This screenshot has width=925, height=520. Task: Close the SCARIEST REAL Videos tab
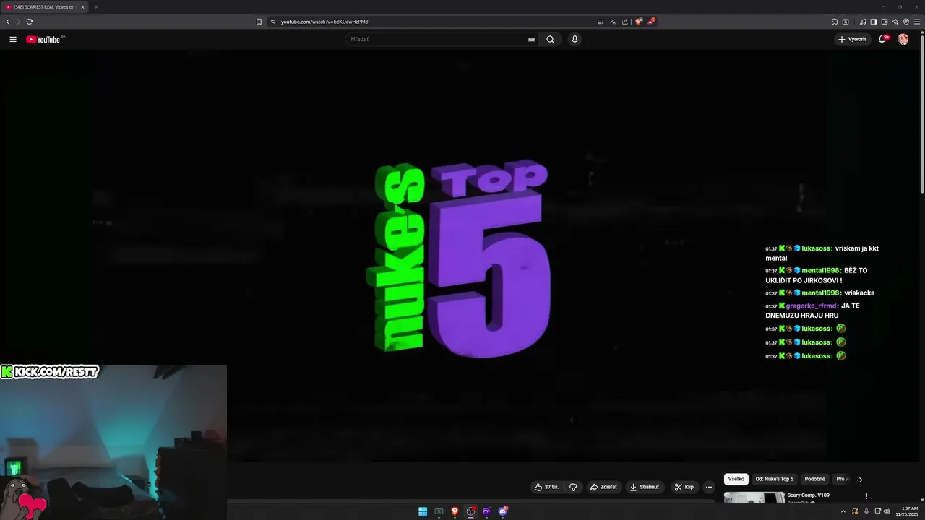point(82,7)
